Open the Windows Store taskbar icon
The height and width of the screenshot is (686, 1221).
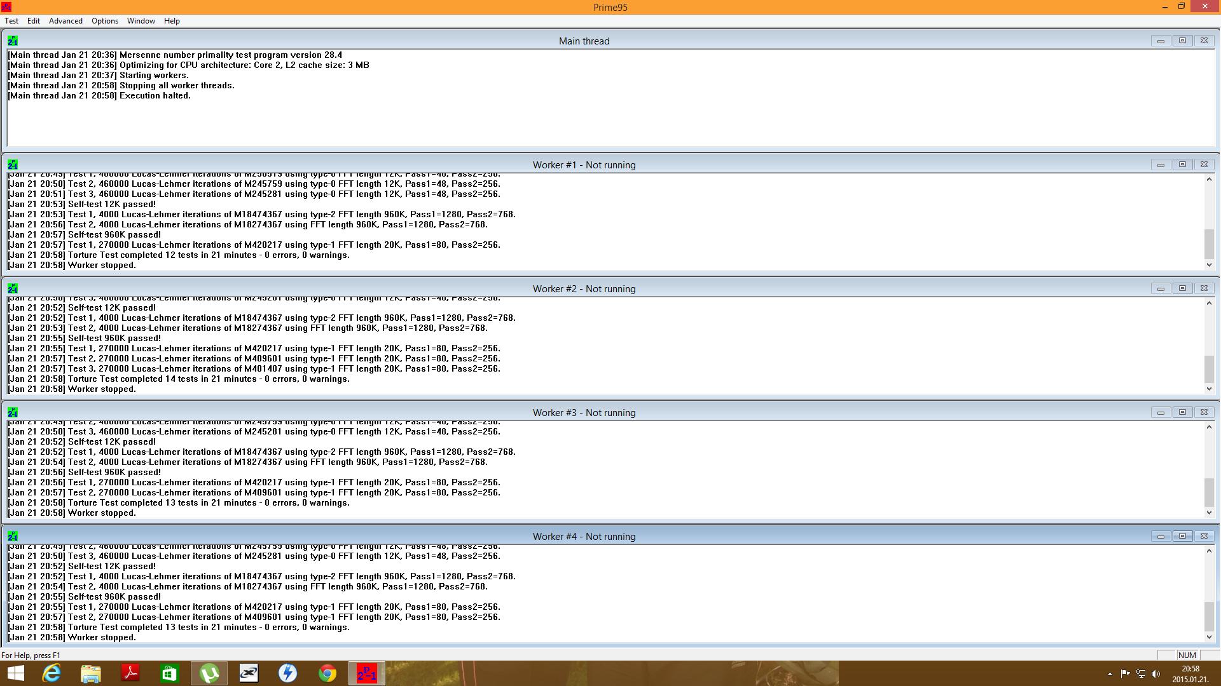tap(170, 673)
